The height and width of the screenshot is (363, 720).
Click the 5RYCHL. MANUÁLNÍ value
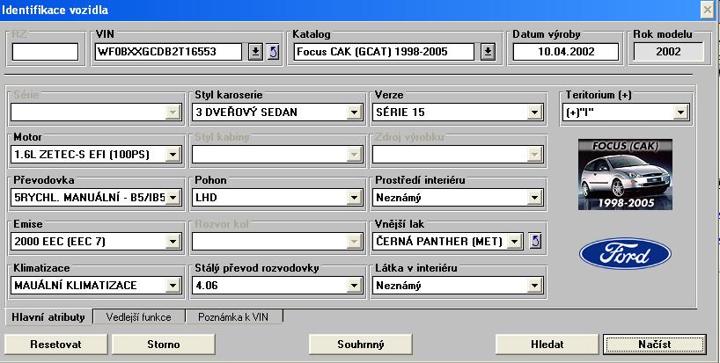[x=88, y=198]
